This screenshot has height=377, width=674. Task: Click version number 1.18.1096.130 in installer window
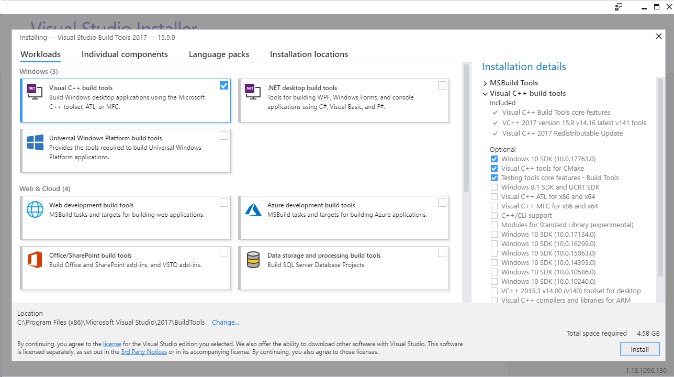647,370
